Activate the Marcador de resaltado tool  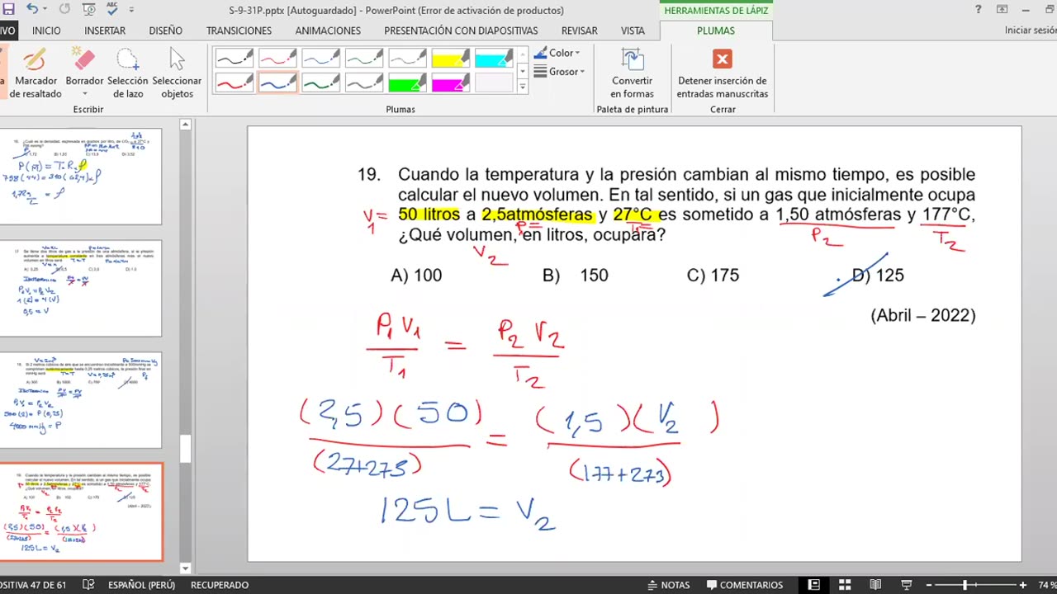click(36, 73)
